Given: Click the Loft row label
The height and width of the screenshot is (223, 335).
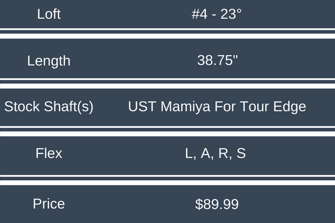Looking at the screenshot, I should (49, 14).
